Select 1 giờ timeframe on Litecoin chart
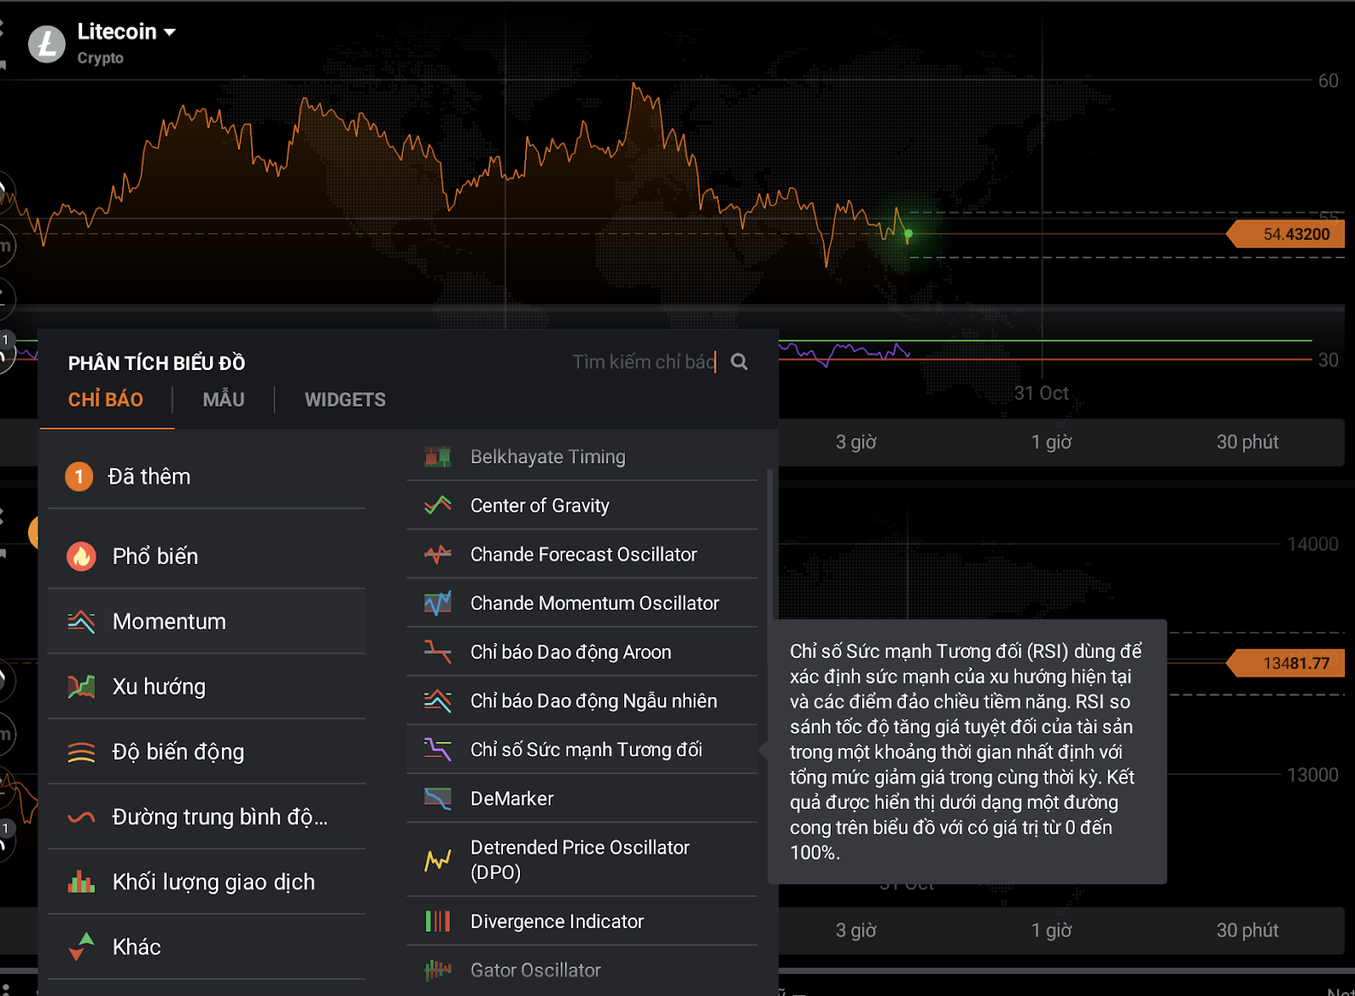This screenshot has height=996, width=1355. tap(1051, 442)
